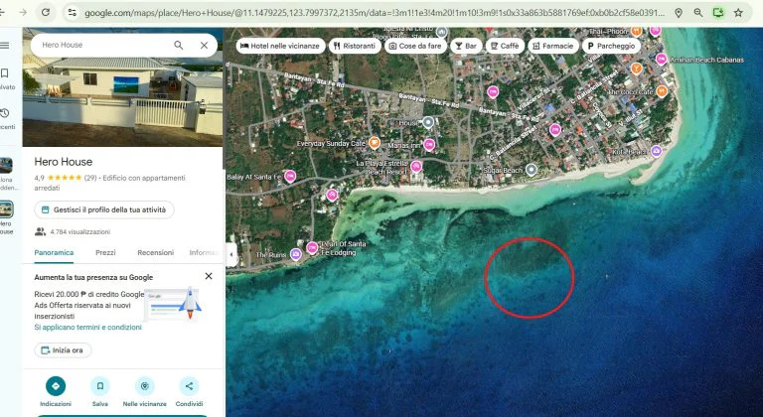This screenshot has height=417, width=763.
Task: Click the Condividi share icon
Action: pyautogui.click(x=189, y=386)
